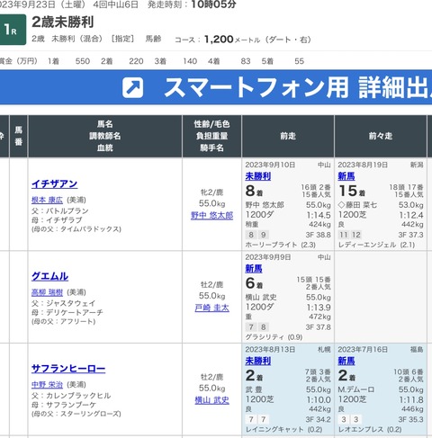Image resolution: width=432 pixels, height=438 pixels.
Task: Open trainer 根本 康広 link
Action: pyautogui.click(x=47, y=200)
